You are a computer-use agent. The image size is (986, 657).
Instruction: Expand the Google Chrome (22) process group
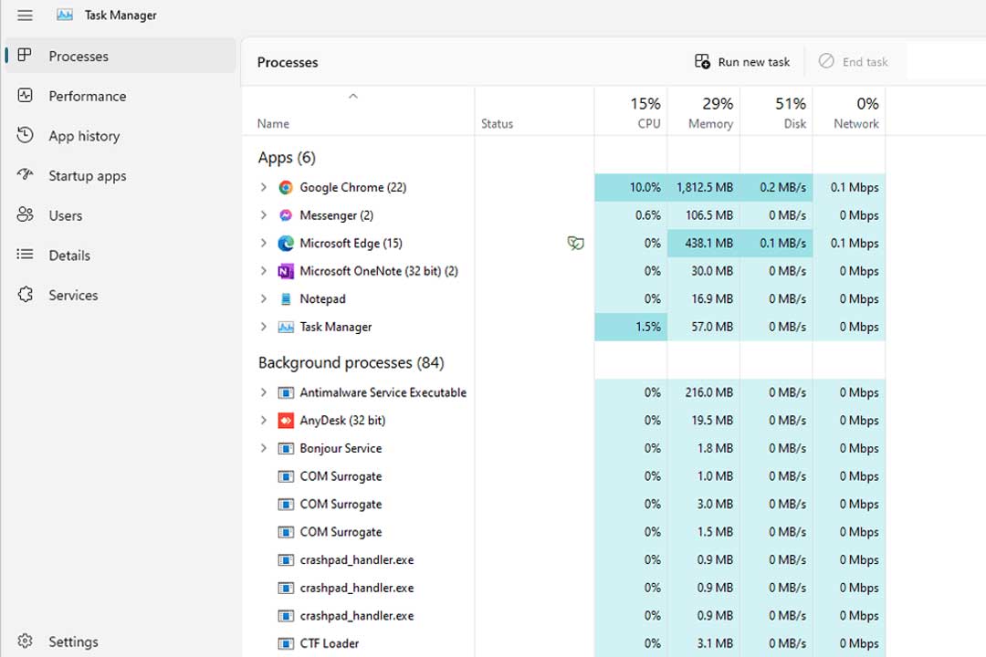pos(264,187)
